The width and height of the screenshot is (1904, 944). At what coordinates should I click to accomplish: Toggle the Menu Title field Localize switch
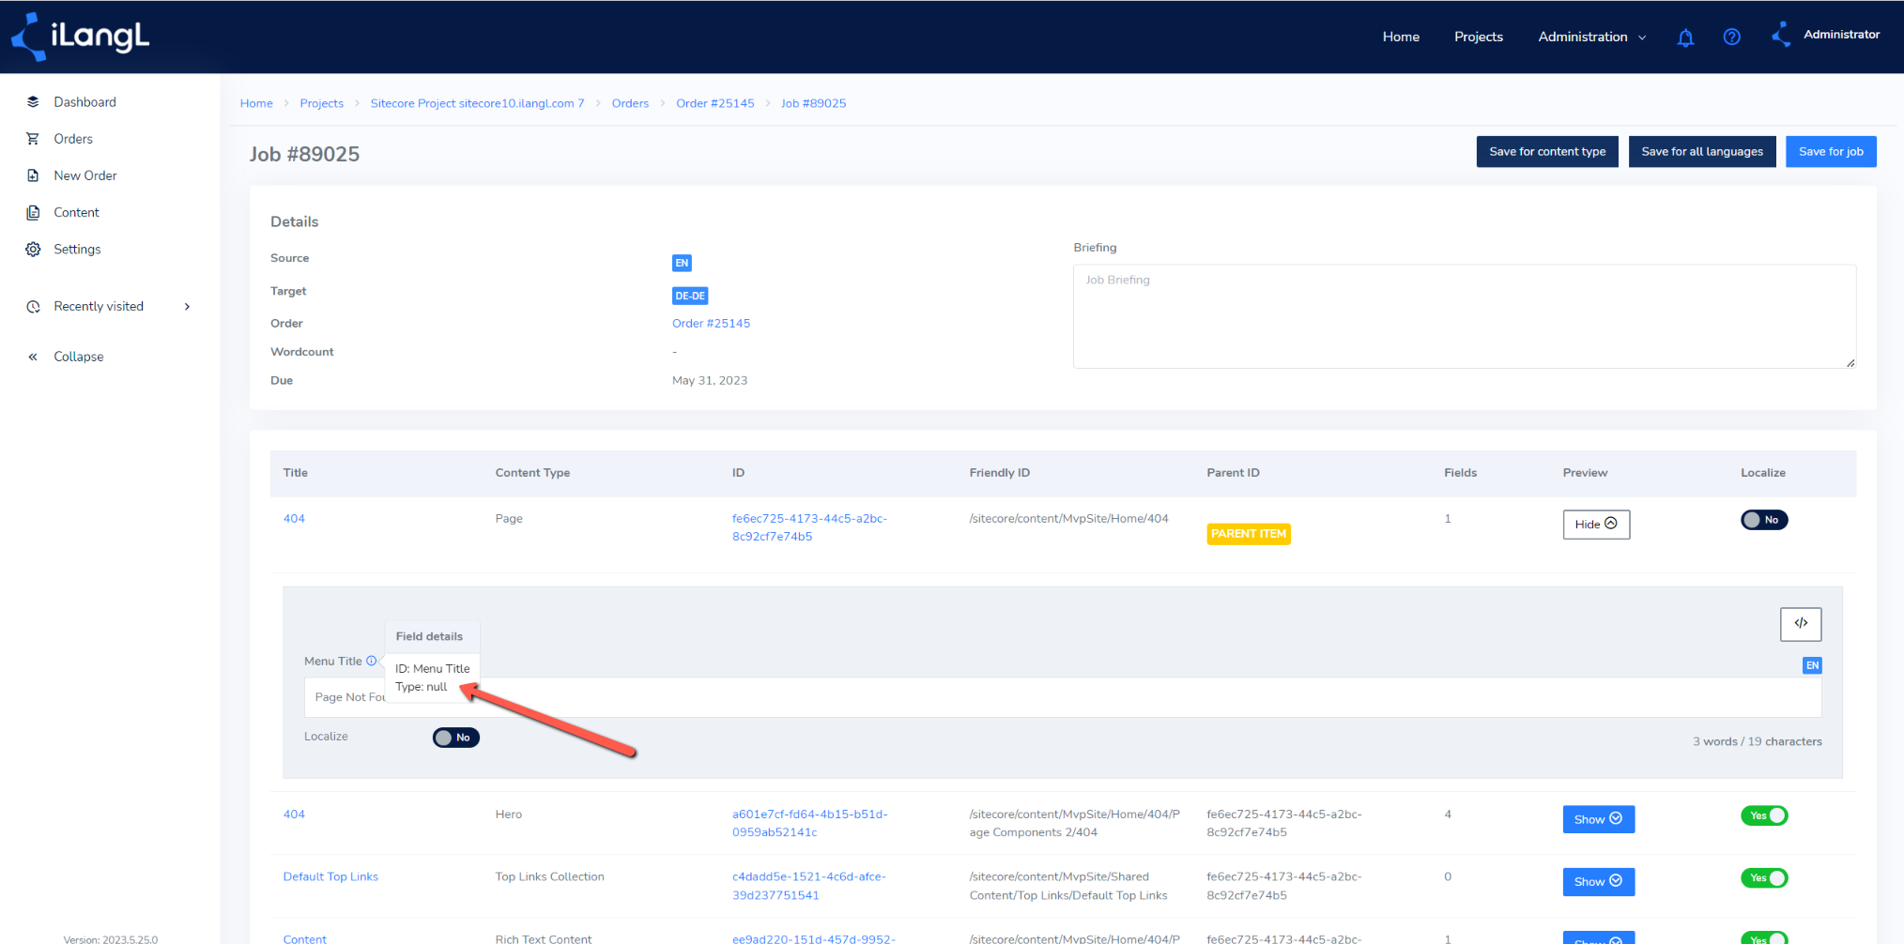[456, 738]
